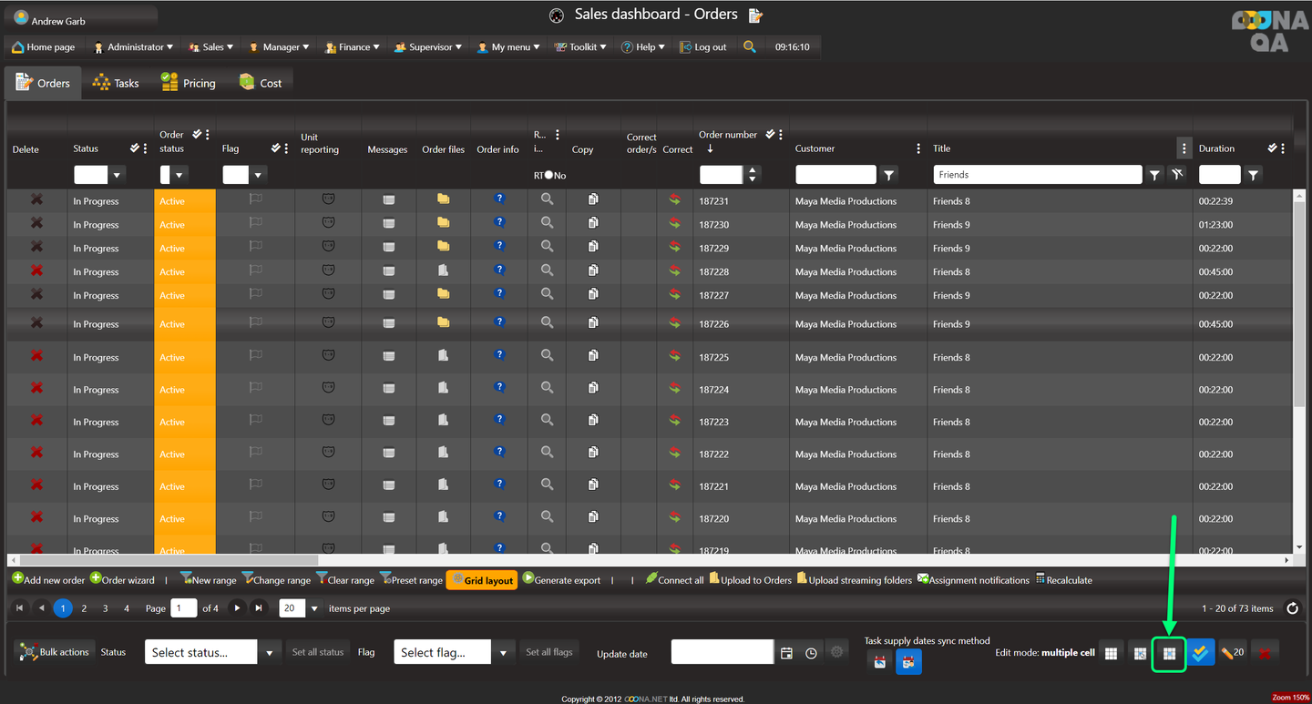Open messages for order 187230
Image resolution: width=1312 pixels, height=704 pixels.
coord(388,224)
